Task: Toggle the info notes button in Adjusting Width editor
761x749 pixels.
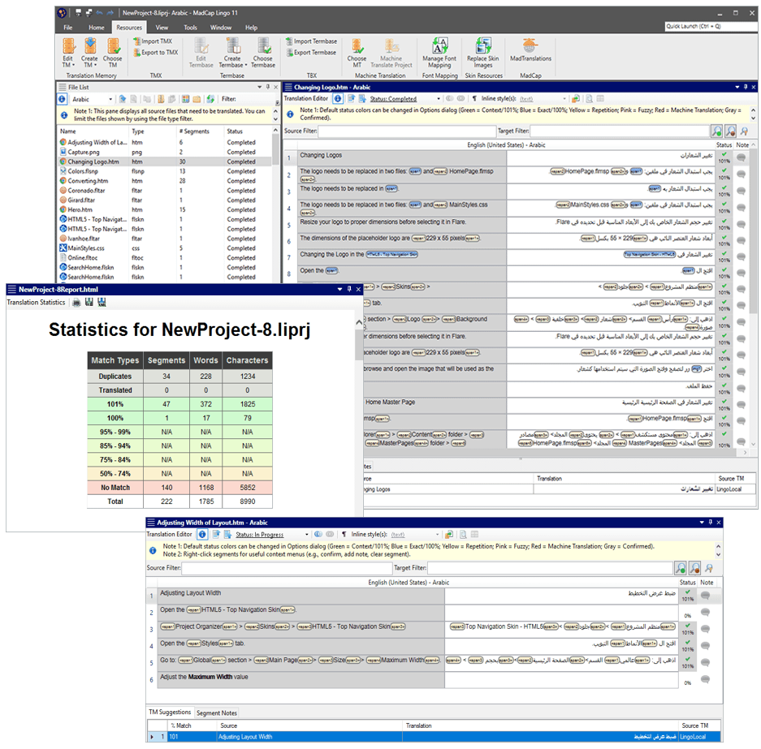Action: [x=202, y=534]
